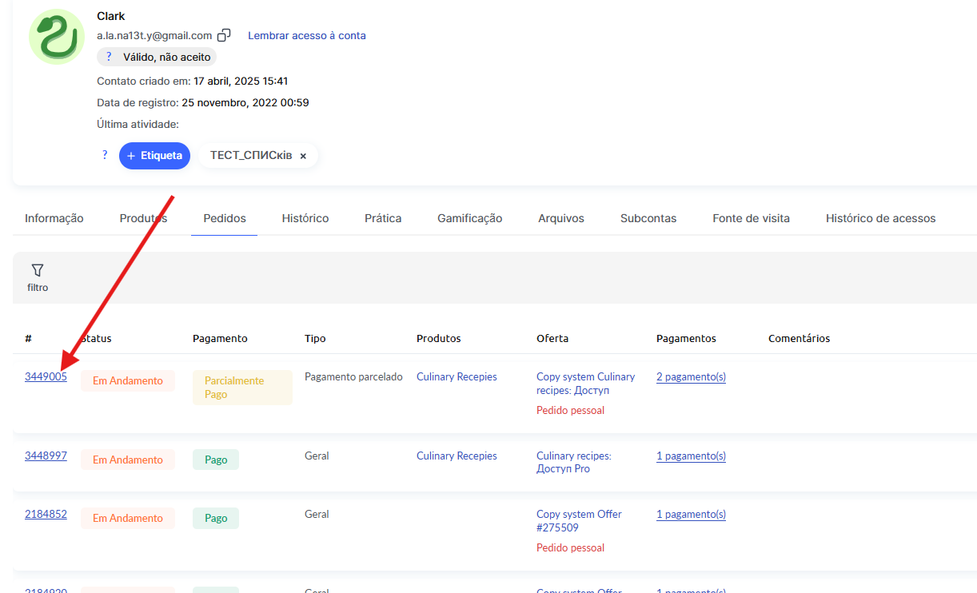
Task: Open Culinary Recepies product in second order
Action: [457, 456]
